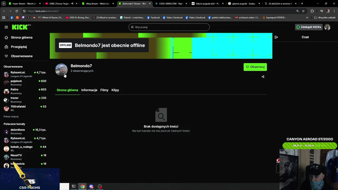The image size is (338, 190).
Task: Open RybsonLoL in the Obserwowane list
Action: [25, 74]
